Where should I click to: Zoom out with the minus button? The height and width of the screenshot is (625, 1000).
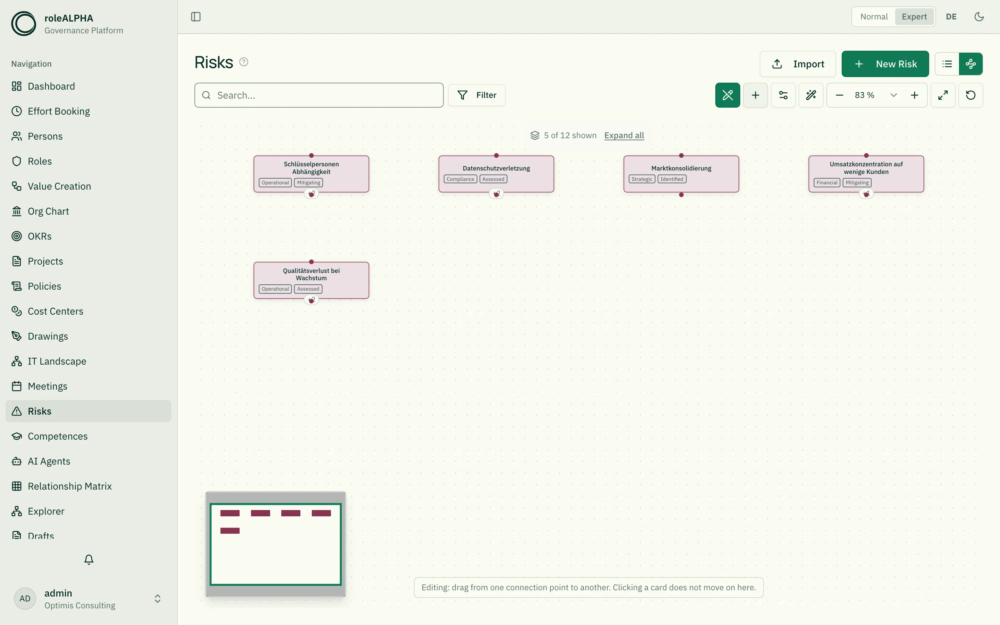(x=839, y=95)
